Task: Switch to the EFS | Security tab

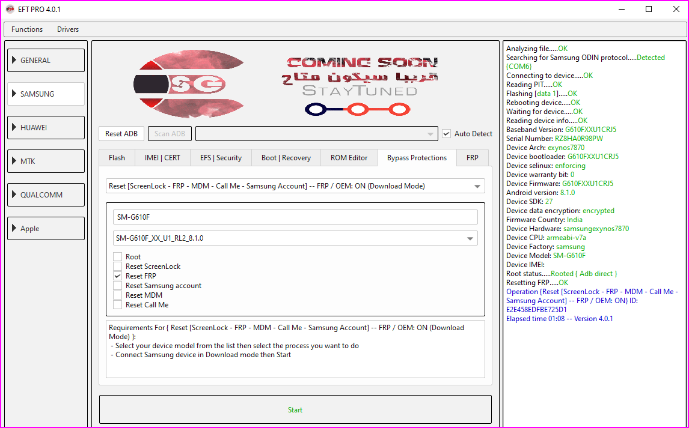Action: coord(221,158)
